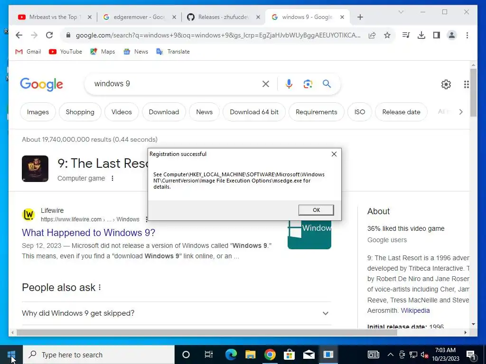
Task: Clear the Google search box with X
Action: [x=266, y=84]
